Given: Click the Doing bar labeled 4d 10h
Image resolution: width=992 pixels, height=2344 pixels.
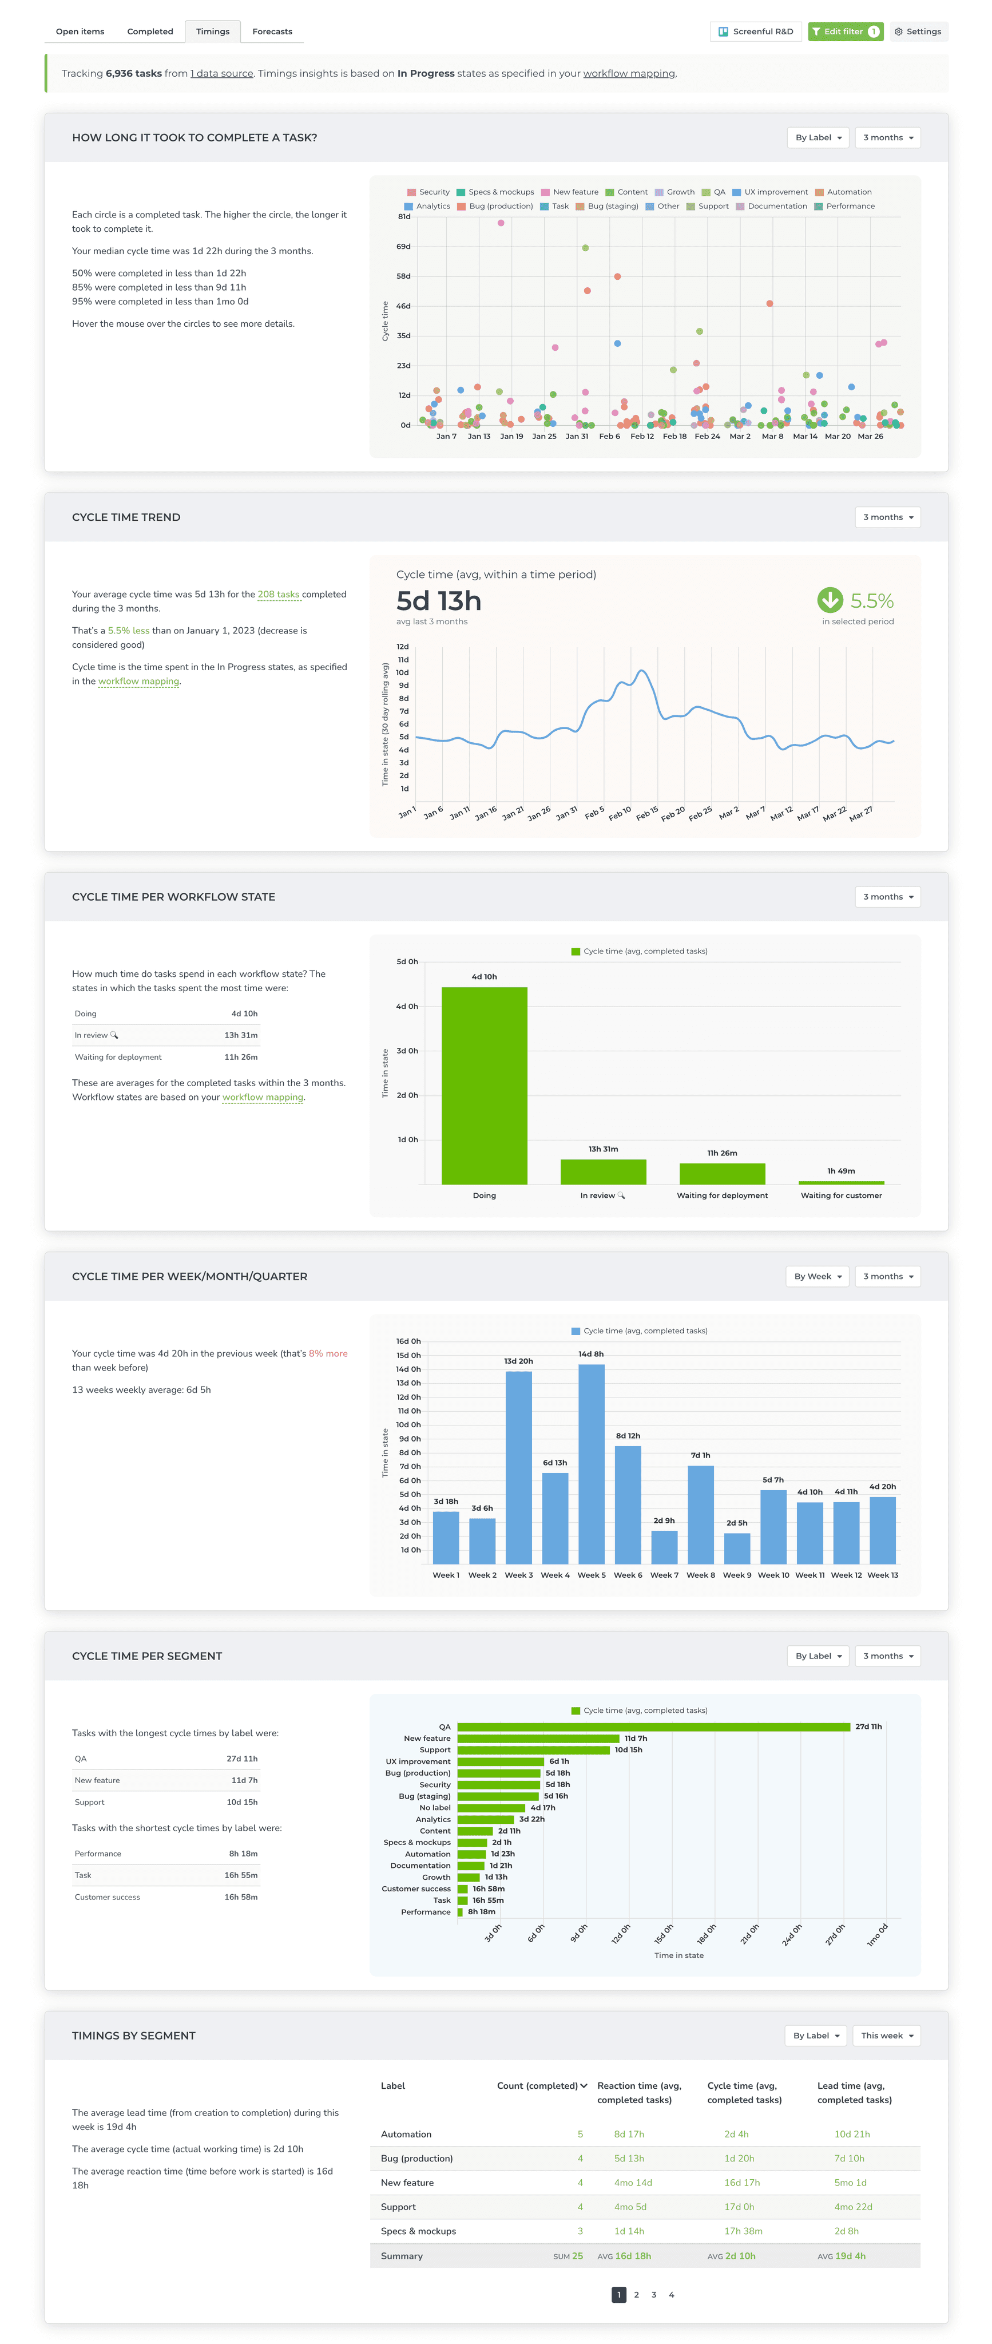Looking at the screenshot, I should tap(485, 1086).
